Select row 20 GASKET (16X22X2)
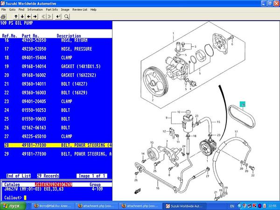The image size is (280, 210). pyautogui.click(x=56, y=75)
